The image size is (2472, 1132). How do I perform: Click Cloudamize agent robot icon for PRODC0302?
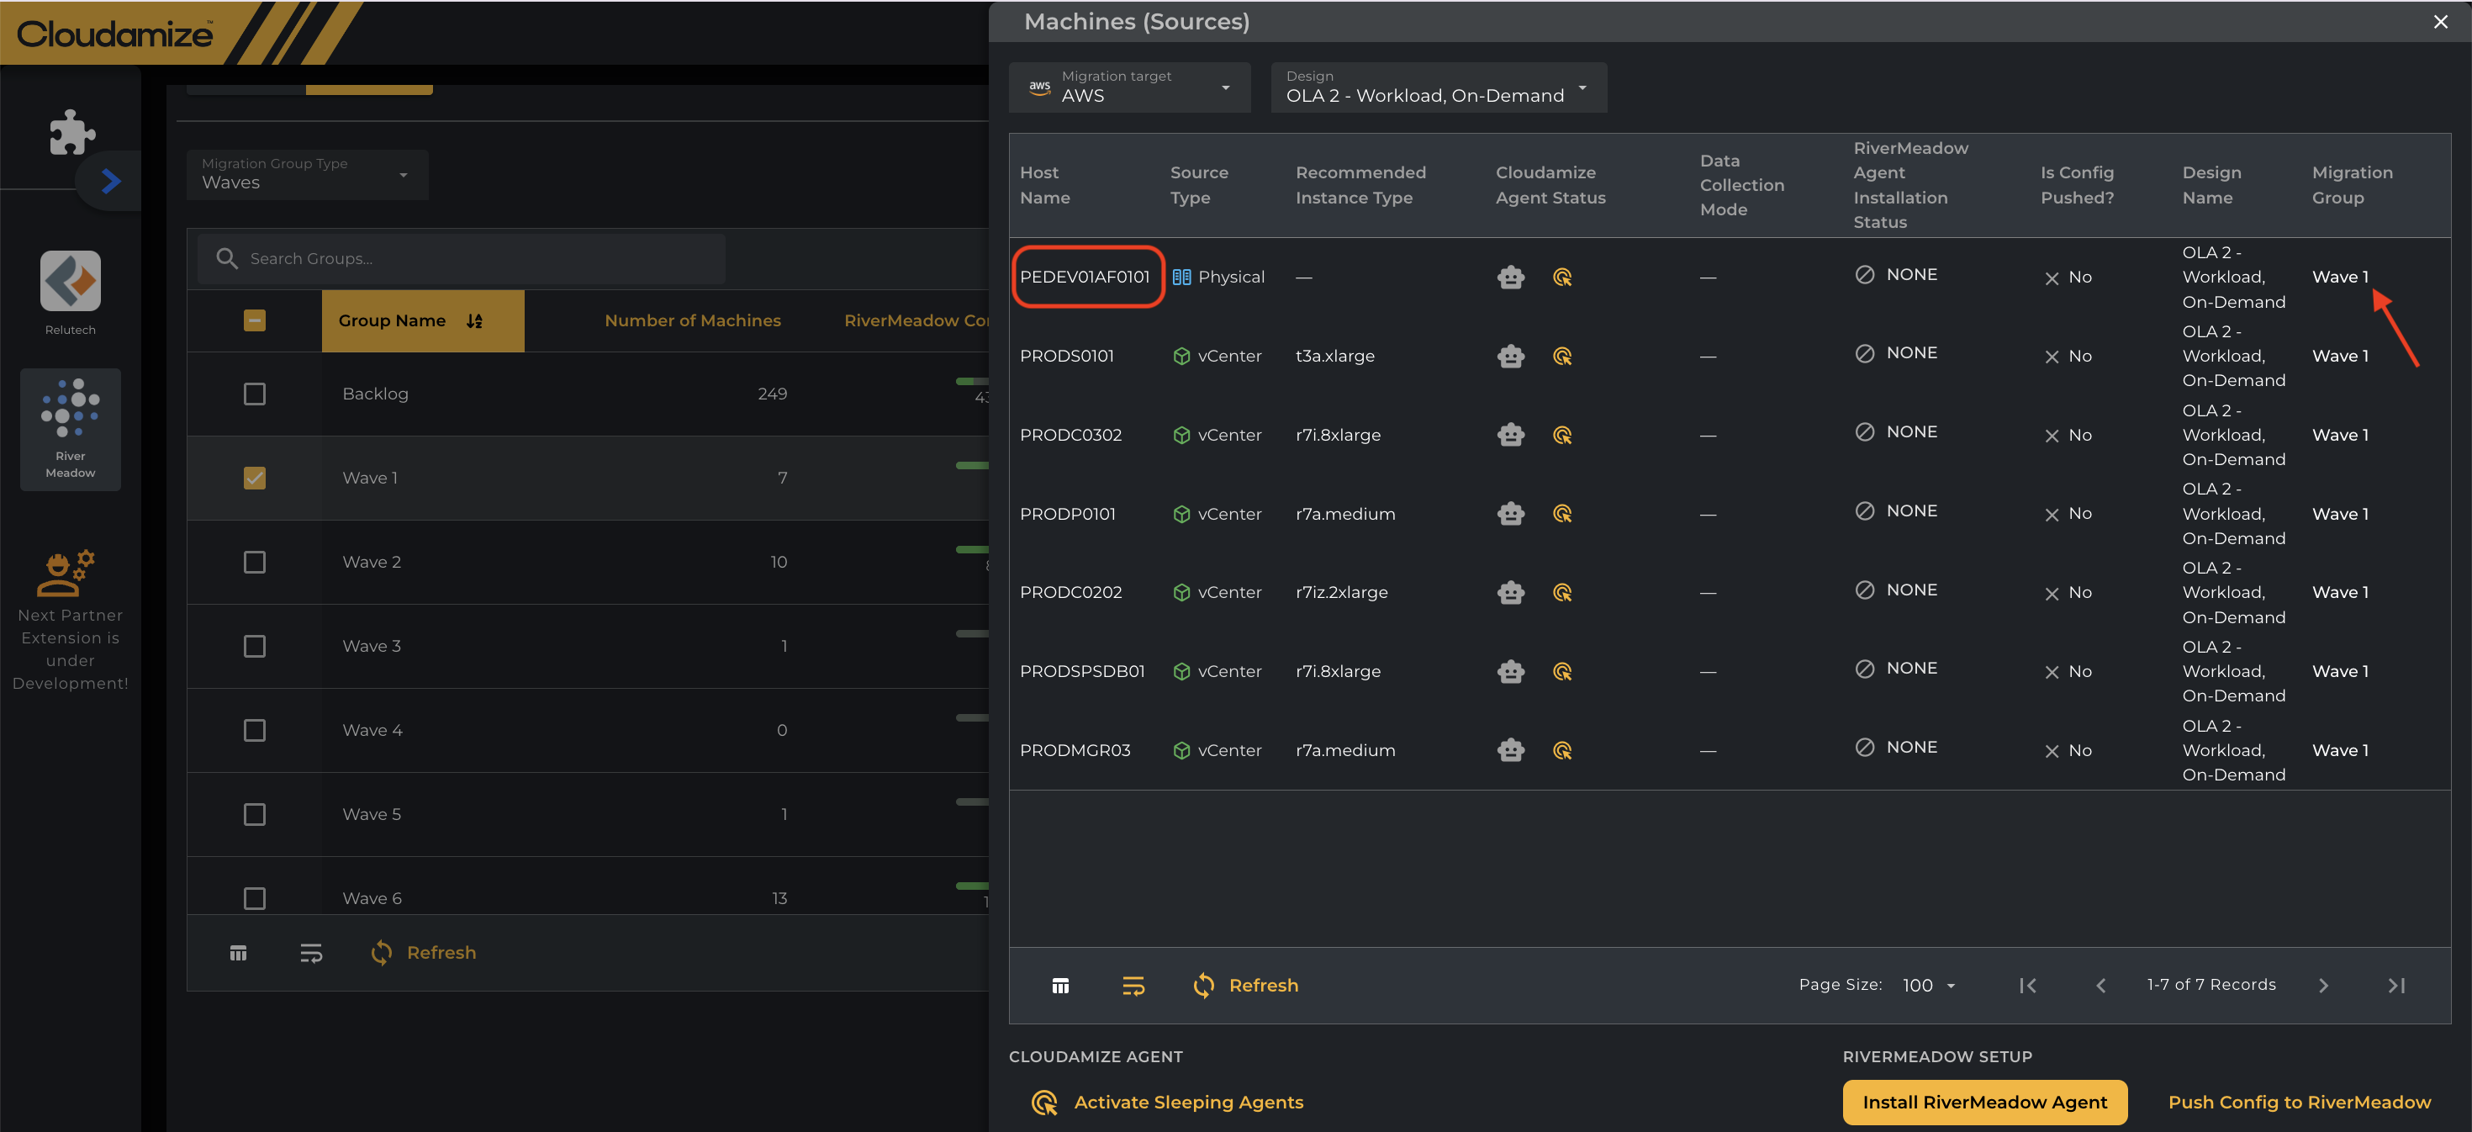tap(1510, 435)
